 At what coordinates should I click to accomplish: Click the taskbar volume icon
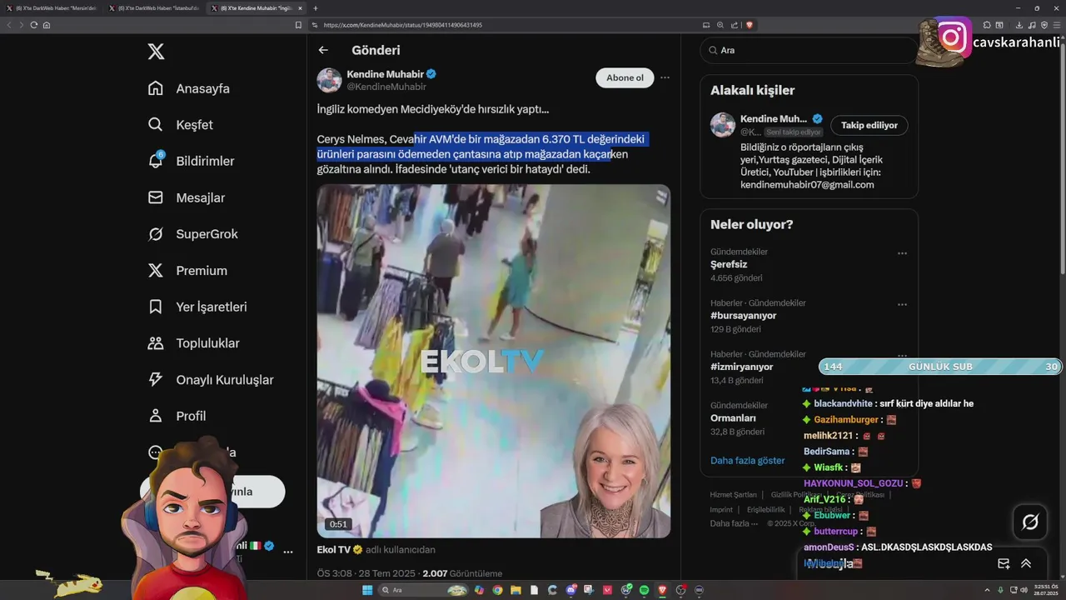click(1024, 590)
